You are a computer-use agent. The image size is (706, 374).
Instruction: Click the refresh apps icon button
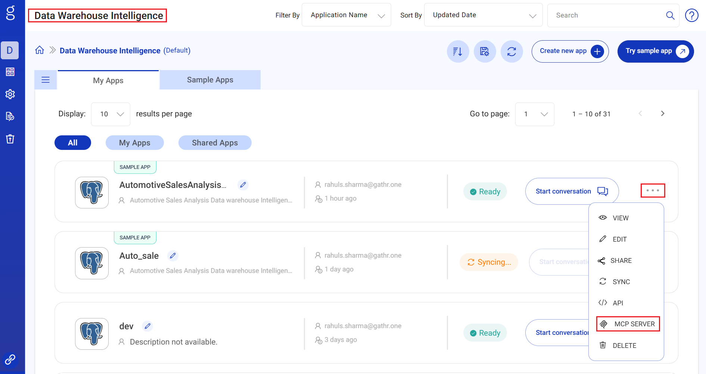511,51
